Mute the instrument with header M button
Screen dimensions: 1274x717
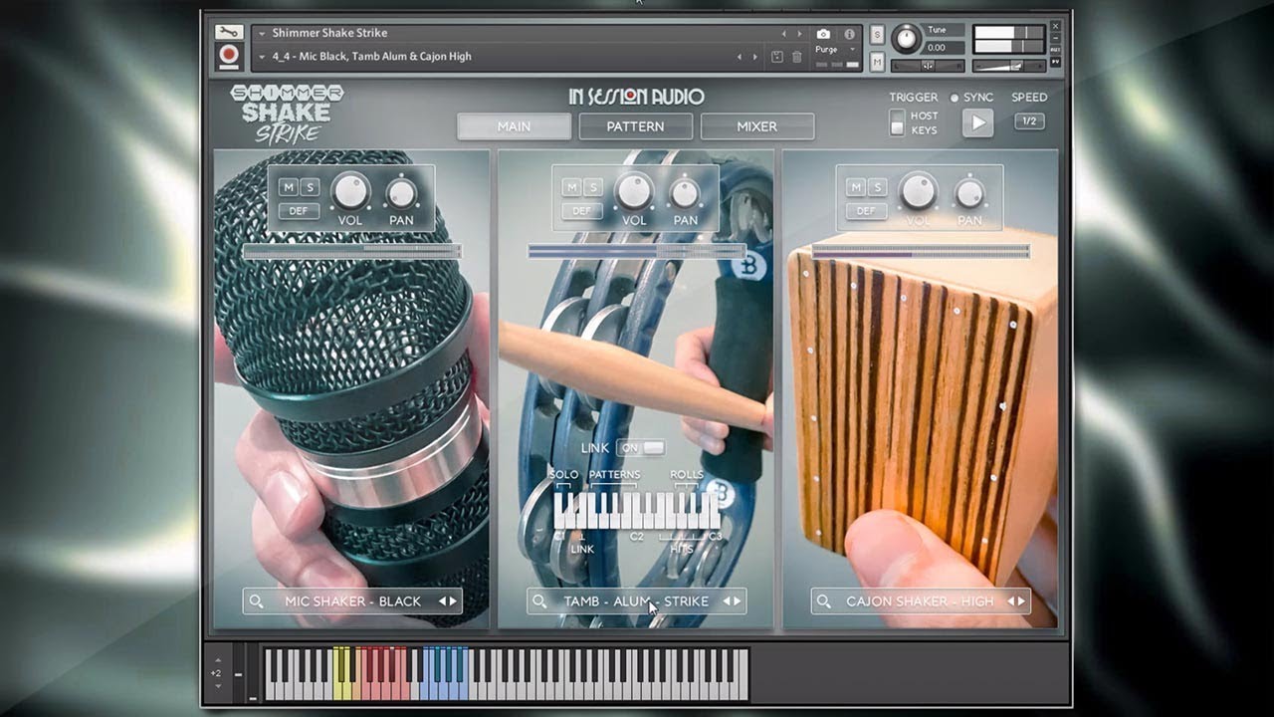[877, 62]
